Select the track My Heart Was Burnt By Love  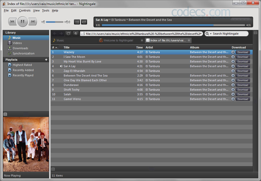pos(152,62)
